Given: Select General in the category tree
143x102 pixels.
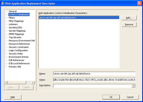Looking at the screenshot, I should point(13,11).
